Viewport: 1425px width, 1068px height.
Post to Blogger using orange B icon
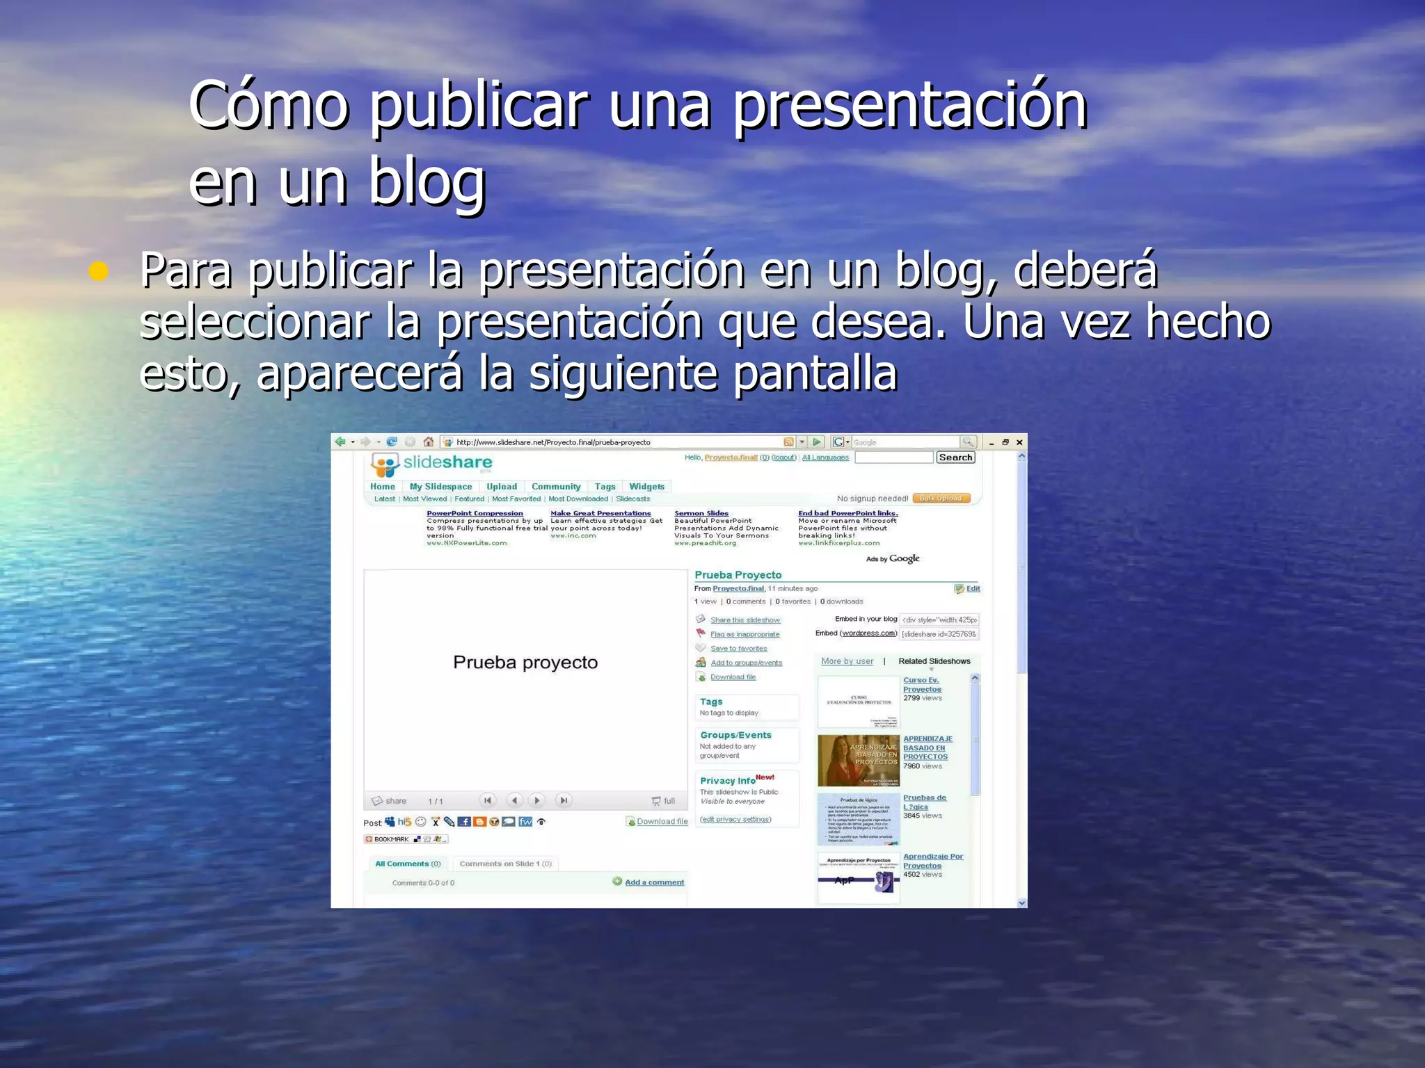[x=479, y=822]
